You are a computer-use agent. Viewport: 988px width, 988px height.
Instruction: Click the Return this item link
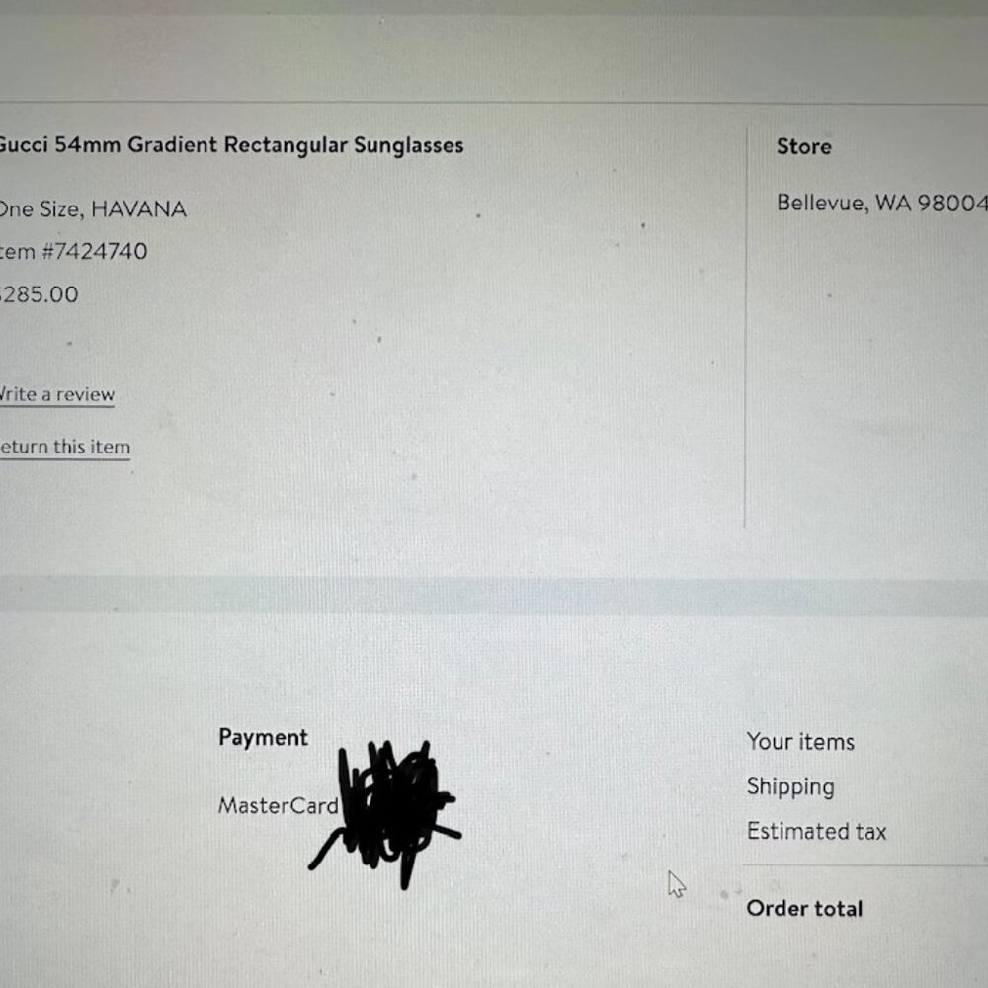65,448
